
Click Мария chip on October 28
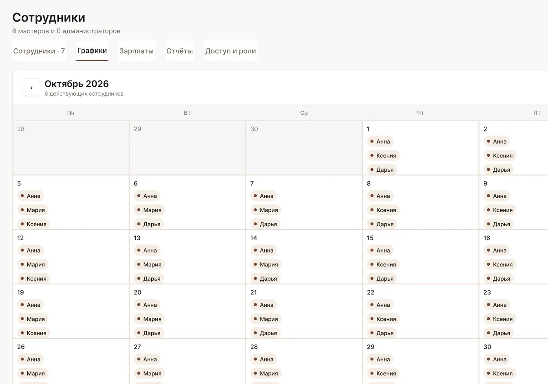coord(266,373)
